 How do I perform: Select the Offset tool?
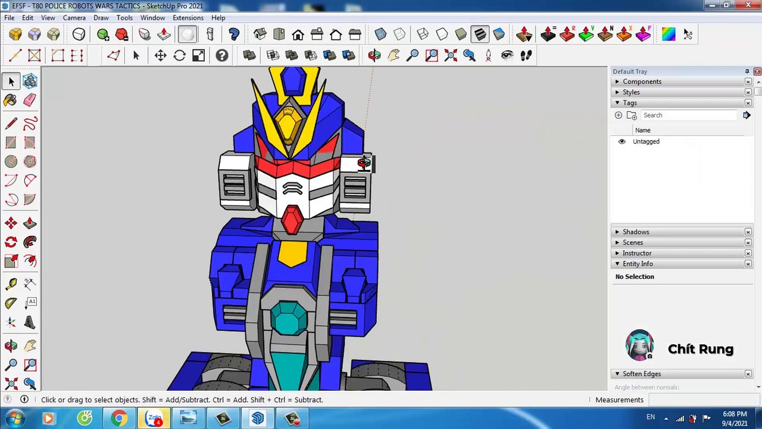[x=30, y=261]
